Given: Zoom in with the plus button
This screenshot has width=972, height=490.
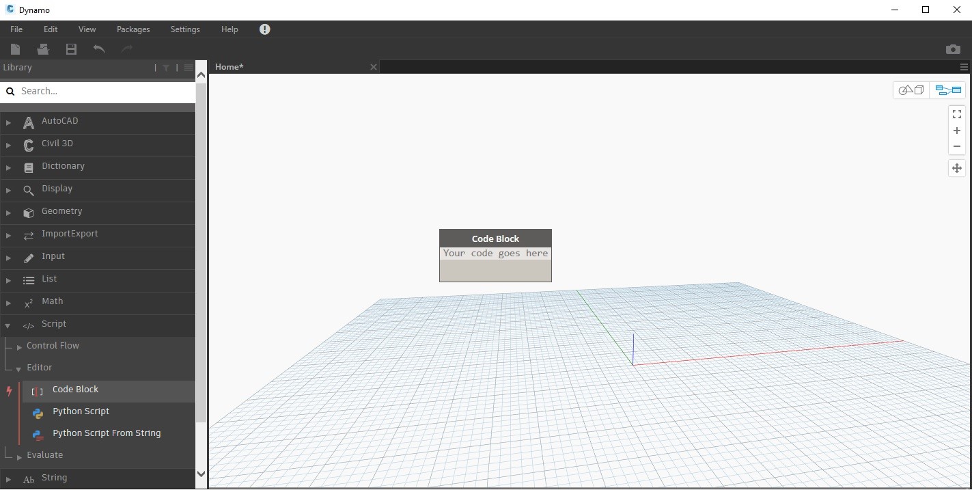Looking at the screenshot, I should click(x=957, y=131).
